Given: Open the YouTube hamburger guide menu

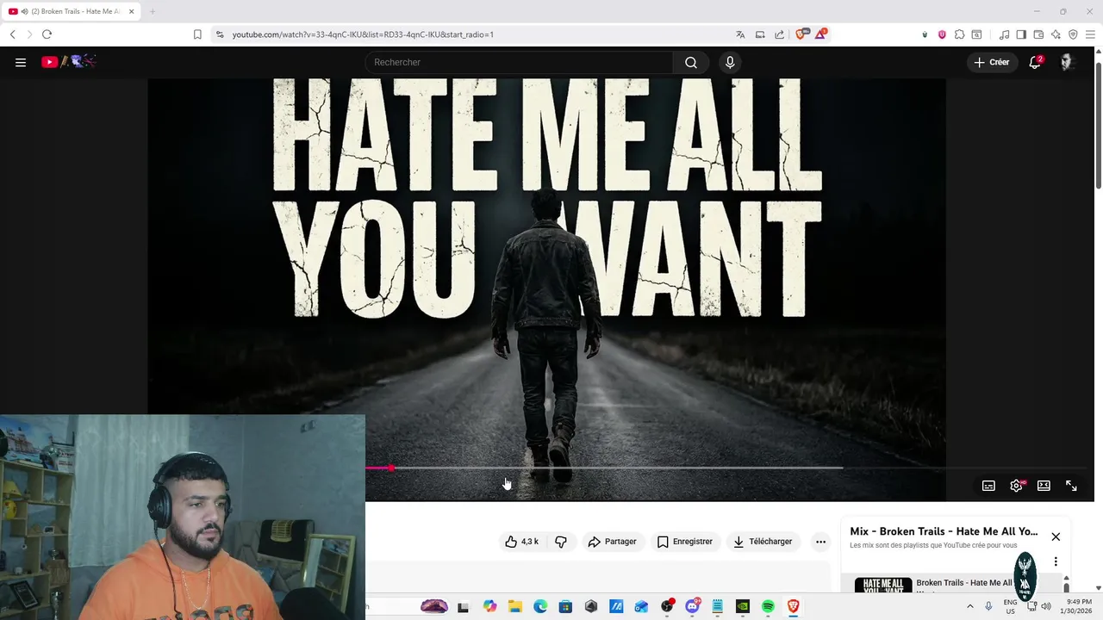Looking at the screenshot, I should pyautogui.click(x=21, y=62).
